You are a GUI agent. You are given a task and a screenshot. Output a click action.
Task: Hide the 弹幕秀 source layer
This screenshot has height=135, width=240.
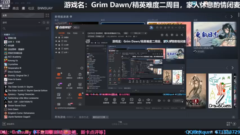click(56, 37)
